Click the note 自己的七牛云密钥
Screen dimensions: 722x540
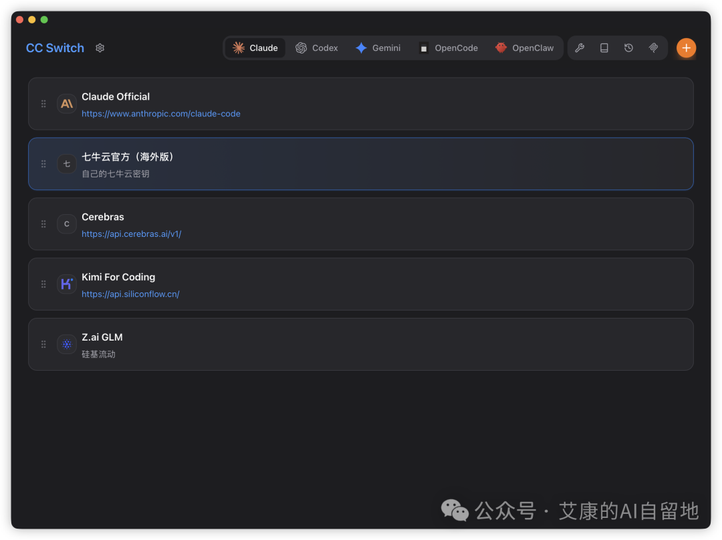click(x=116, y=174)
